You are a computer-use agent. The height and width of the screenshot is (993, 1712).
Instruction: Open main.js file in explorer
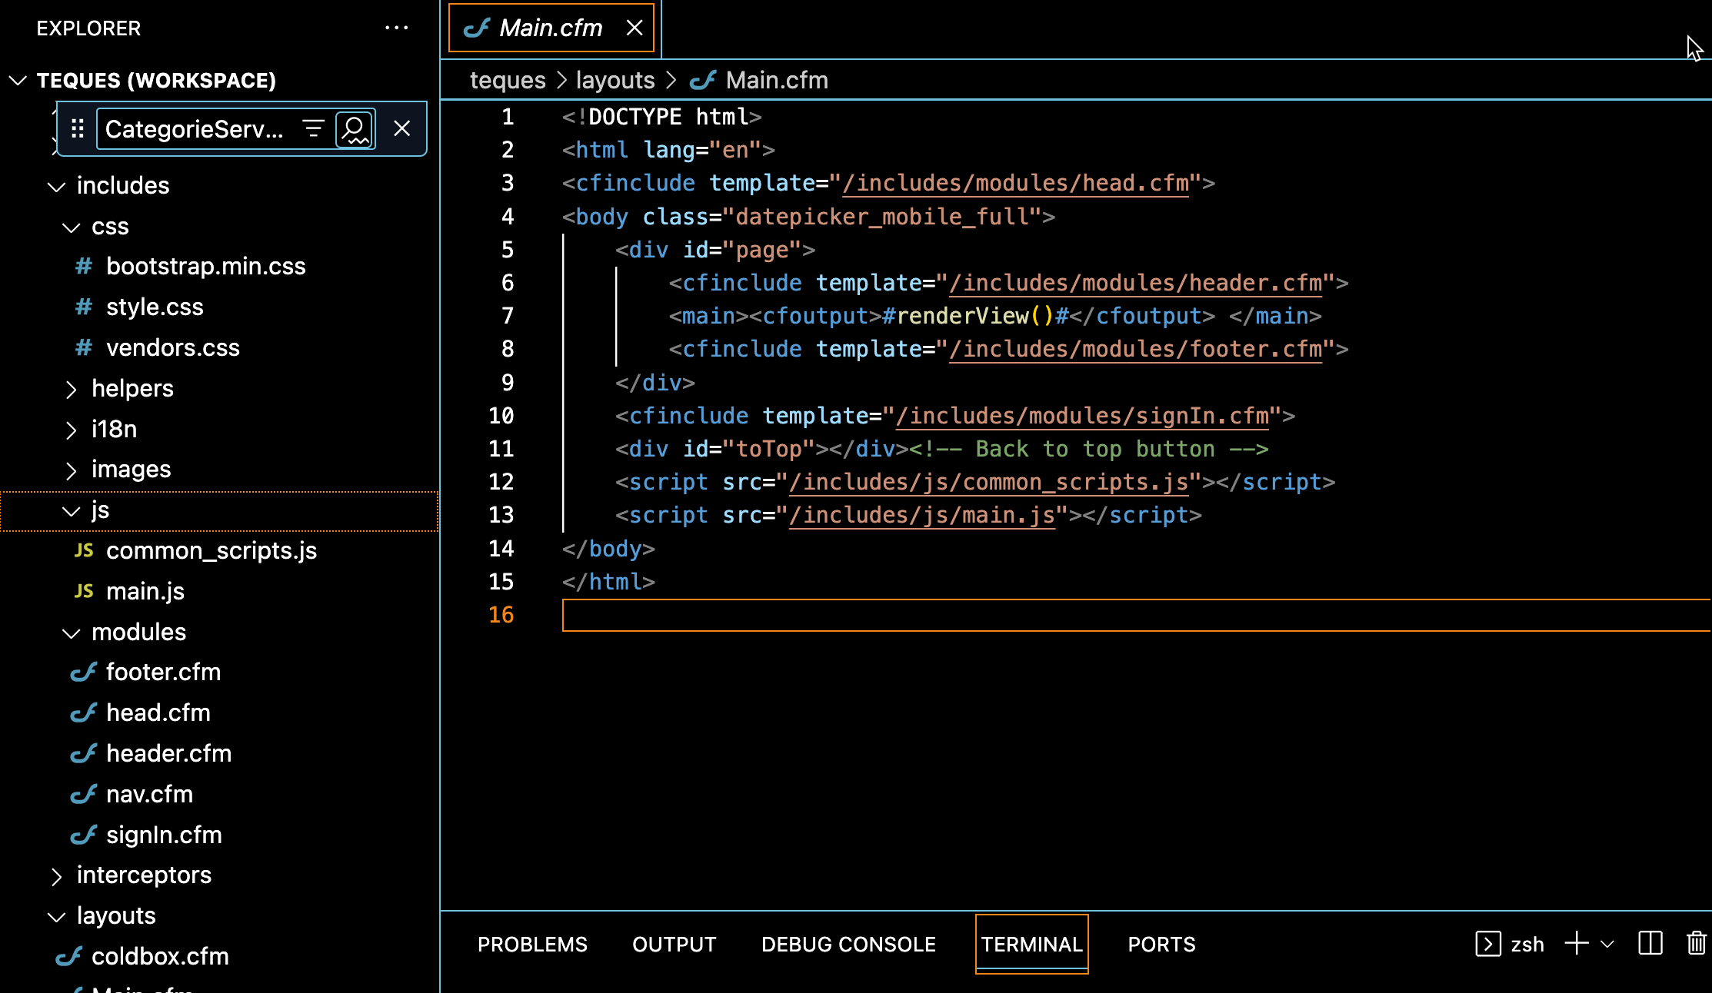[145, 592]
